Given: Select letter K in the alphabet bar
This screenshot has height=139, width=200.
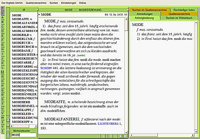Looking at the screenshot, I should pyautogui.click(x=2, y=63).
